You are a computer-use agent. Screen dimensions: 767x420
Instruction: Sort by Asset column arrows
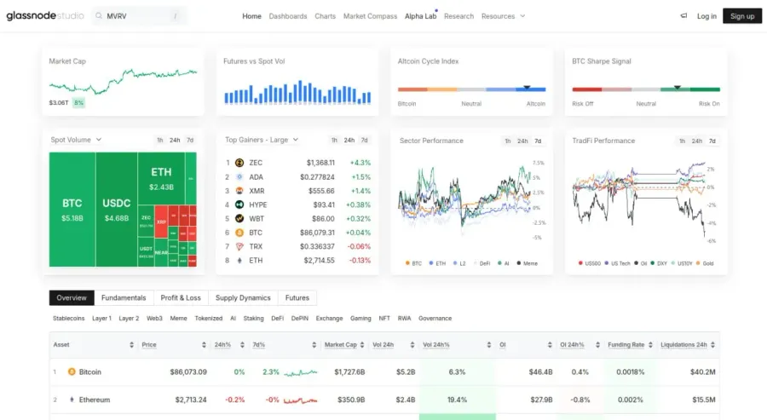131,345
